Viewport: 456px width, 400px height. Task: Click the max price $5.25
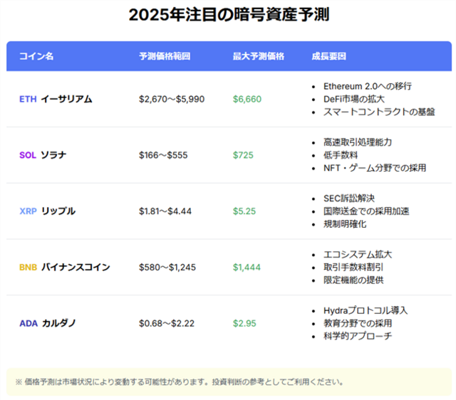[x=244, y=211]
